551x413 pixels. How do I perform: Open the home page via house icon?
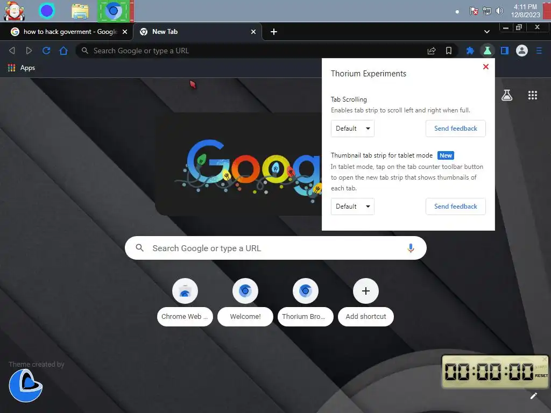(x=63, y=51)
